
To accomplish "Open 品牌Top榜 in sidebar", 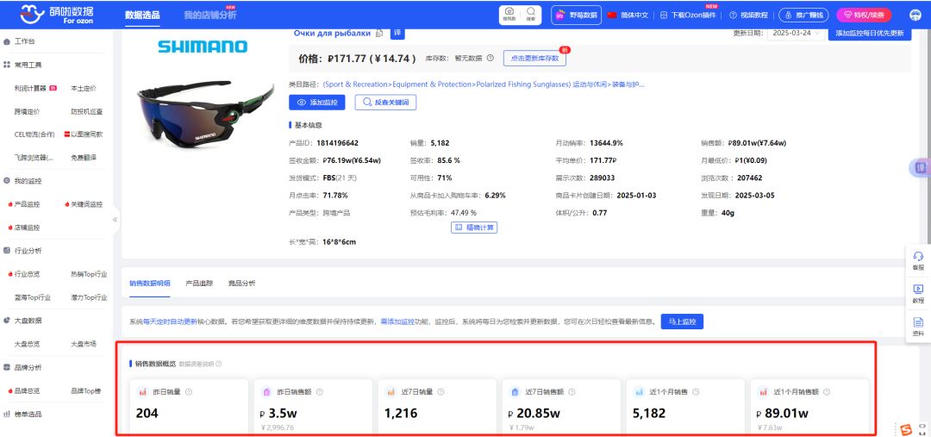I will 85,390.
